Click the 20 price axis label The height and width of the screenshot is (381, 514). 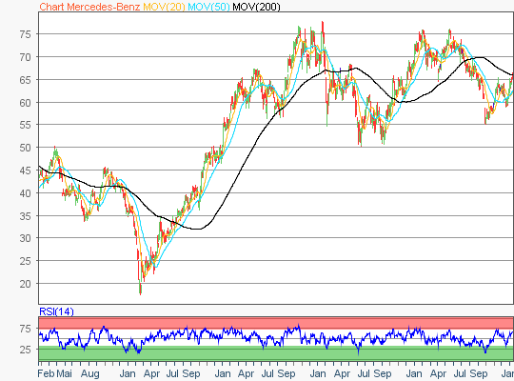click(26, 284)
